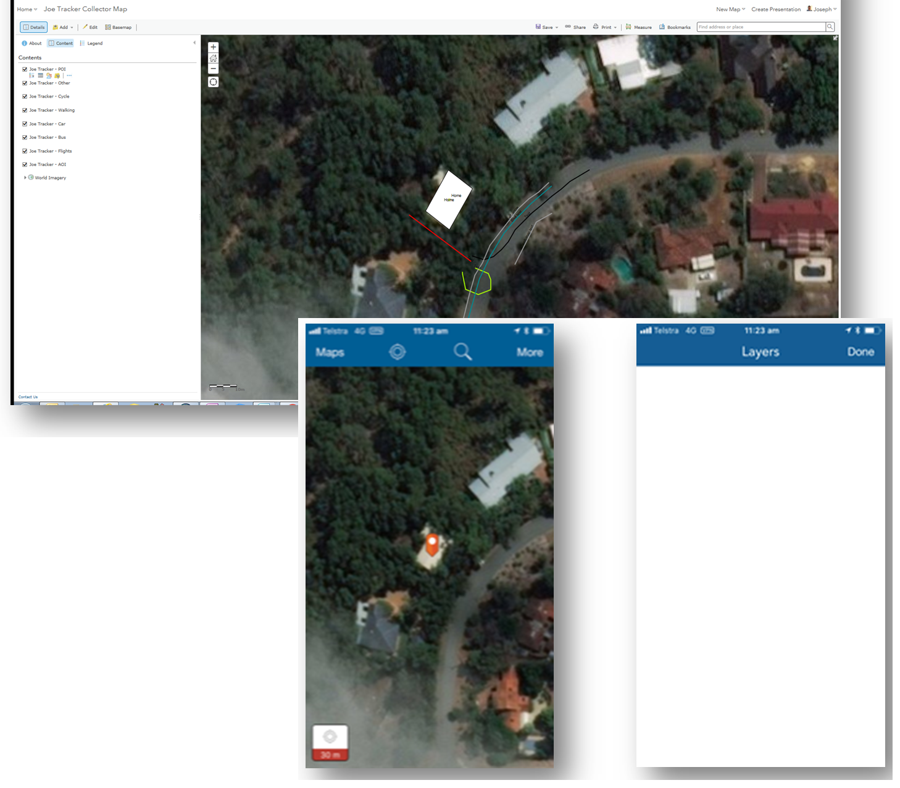Click the Edit tool
900x788 pixels.
(x=90, y=27)
